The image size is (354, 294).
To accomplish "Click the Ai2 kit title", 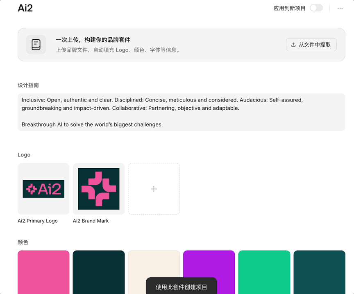I will 25,8.
